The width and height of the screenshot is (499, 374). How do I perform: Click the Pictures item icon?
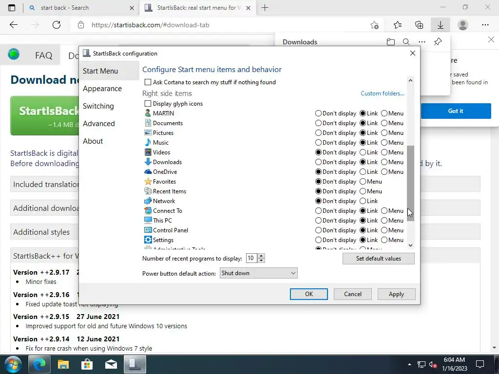(x=148, y=132)
